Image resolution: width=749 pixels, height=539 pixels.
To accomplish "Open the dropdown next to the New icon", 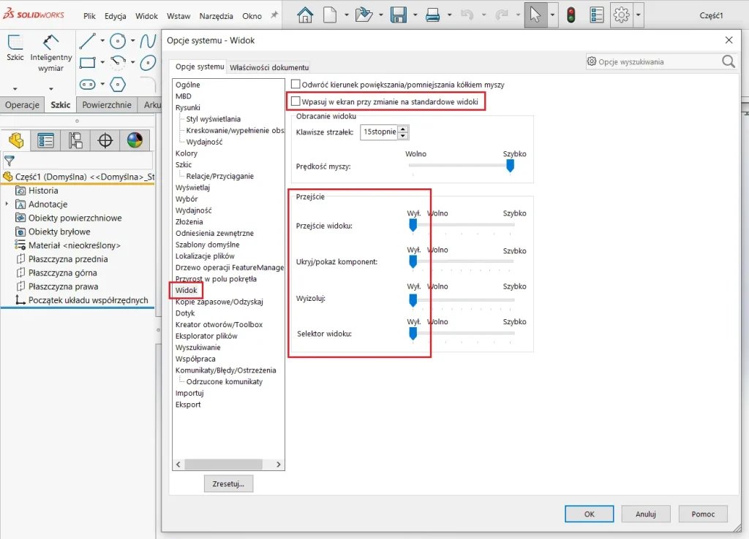I will tap(346, 15).
